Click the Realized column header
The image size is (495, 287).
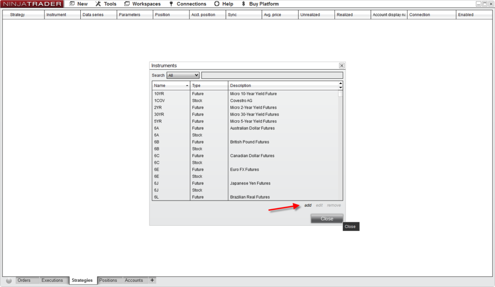pyautogui.click(x=352, y=14)
